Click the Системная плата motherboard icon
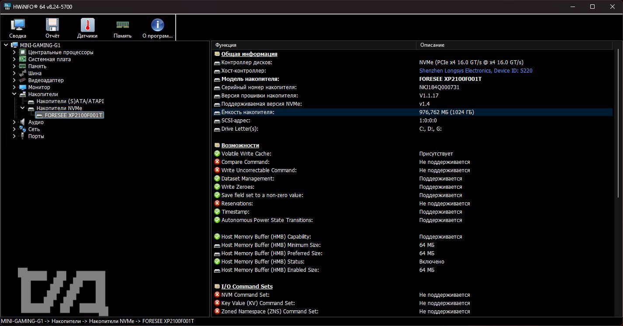This screenshot has height=326, width=623. (23, 59)
